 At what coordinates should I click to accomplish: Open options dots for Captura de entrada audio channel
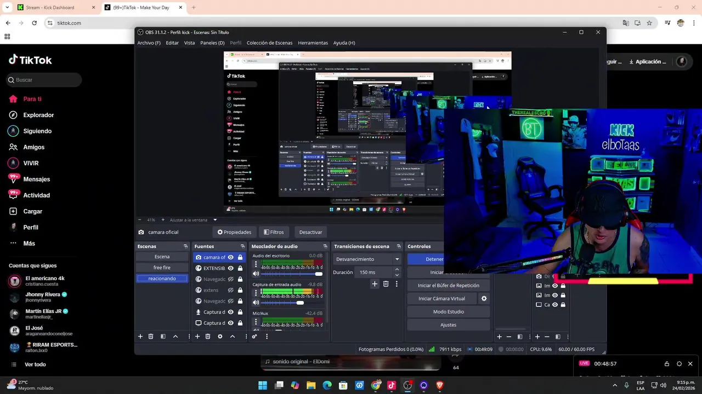[256, 293]
